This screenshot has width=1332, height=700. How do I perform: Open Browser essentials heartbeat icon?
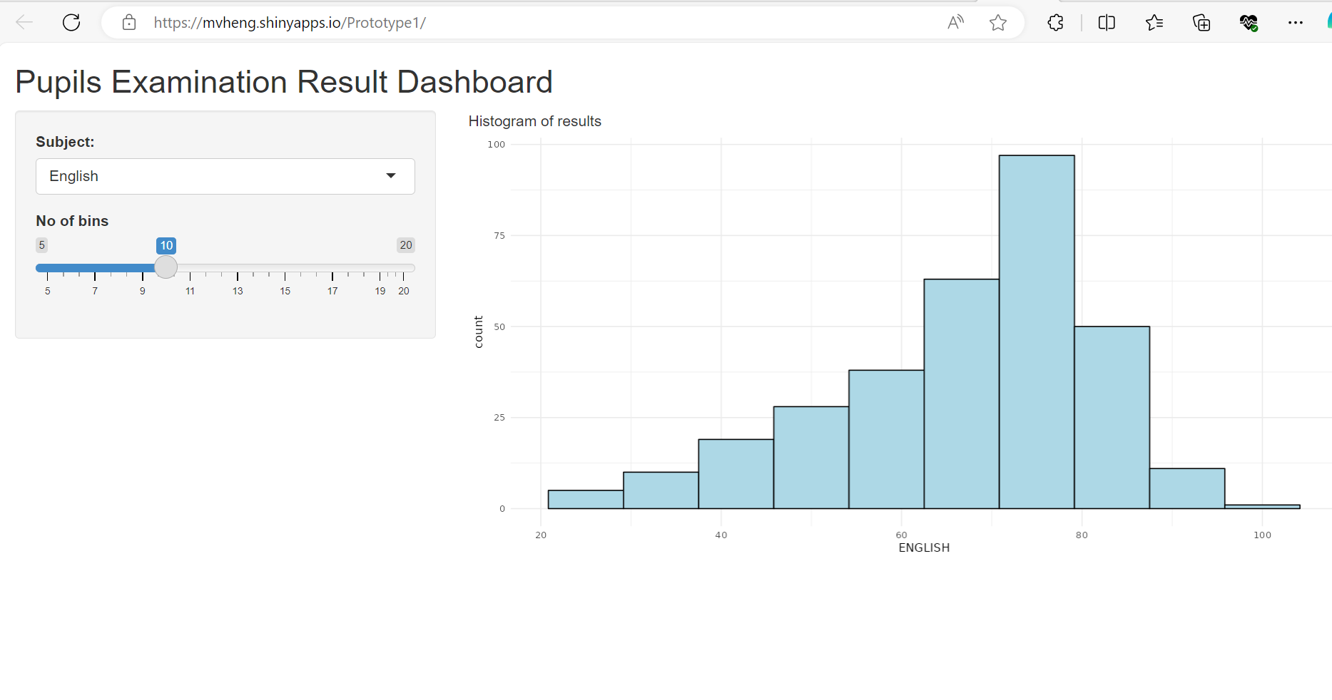pyautogui.click(x=1249, y=23)
